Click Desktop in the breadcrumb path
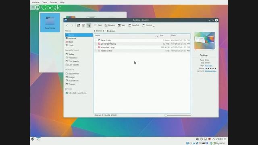The height and width of the screenshot is (145, 258). [111, 31]
